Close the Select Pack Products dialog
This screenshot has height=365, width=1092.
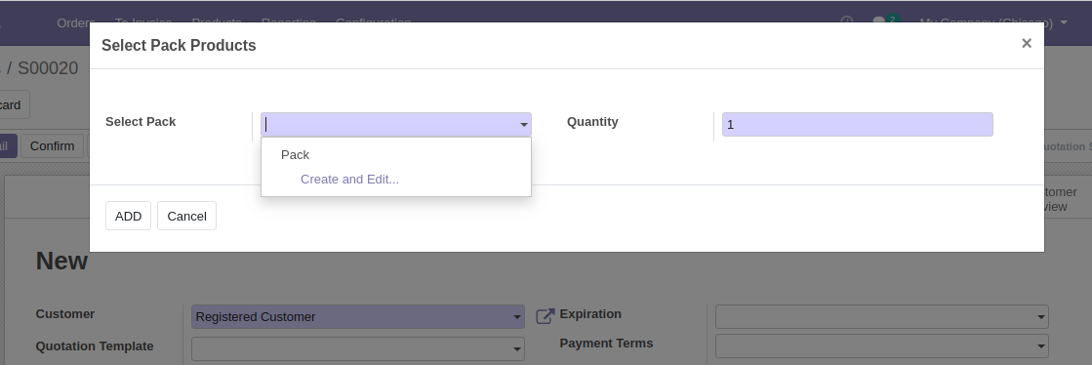(x=1026, y=43)
